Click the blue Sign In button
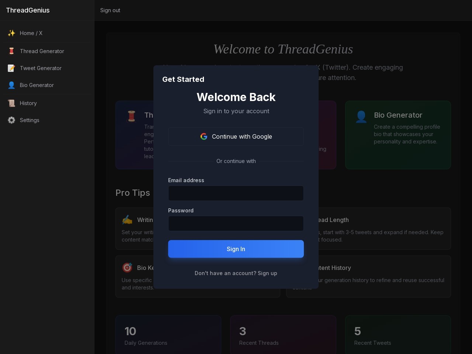Image resolution: width=472 pixels, height=354 pixels. tap(236, 249)
